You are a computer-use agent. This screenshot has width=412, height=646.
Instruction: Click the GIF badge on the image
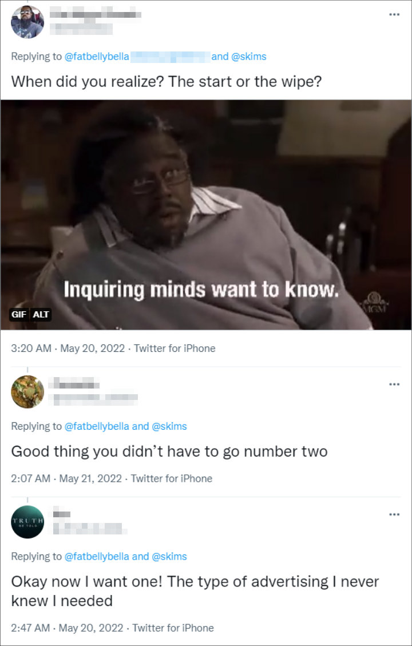coord(19,315)
